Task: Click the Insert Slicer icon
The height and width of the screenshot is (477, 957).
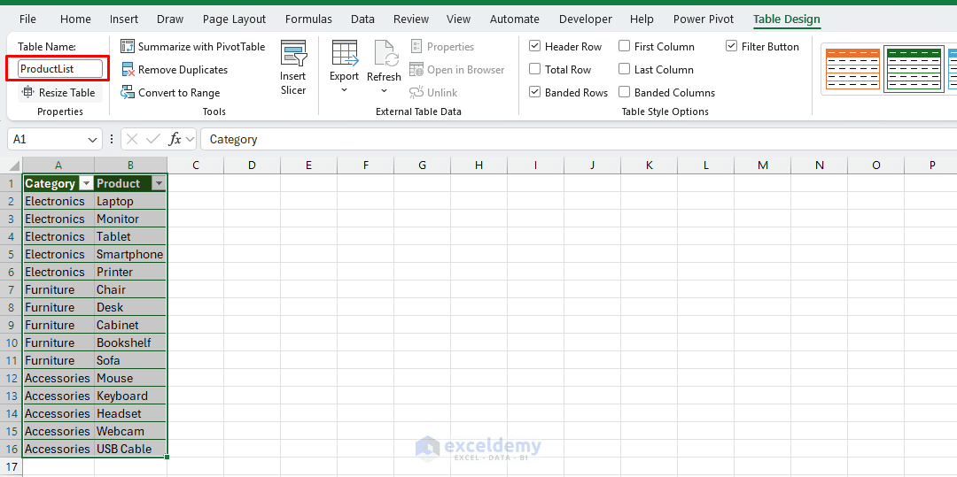Action: (x=293, y=54)
